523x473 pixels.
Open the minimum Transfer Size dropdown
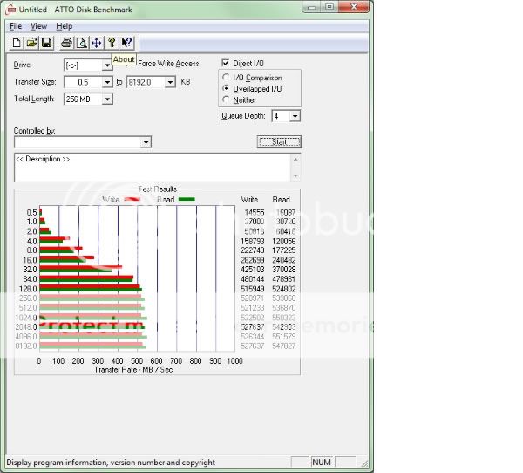(x=107, y=82)
